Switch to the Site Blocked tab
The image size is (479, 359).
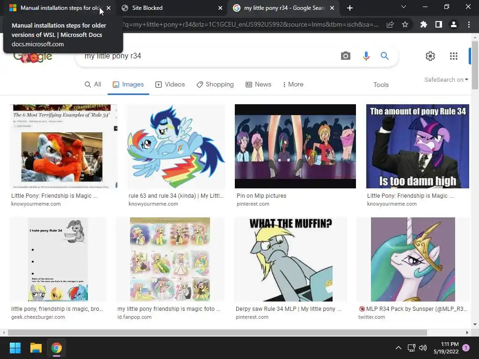[171, 8]
